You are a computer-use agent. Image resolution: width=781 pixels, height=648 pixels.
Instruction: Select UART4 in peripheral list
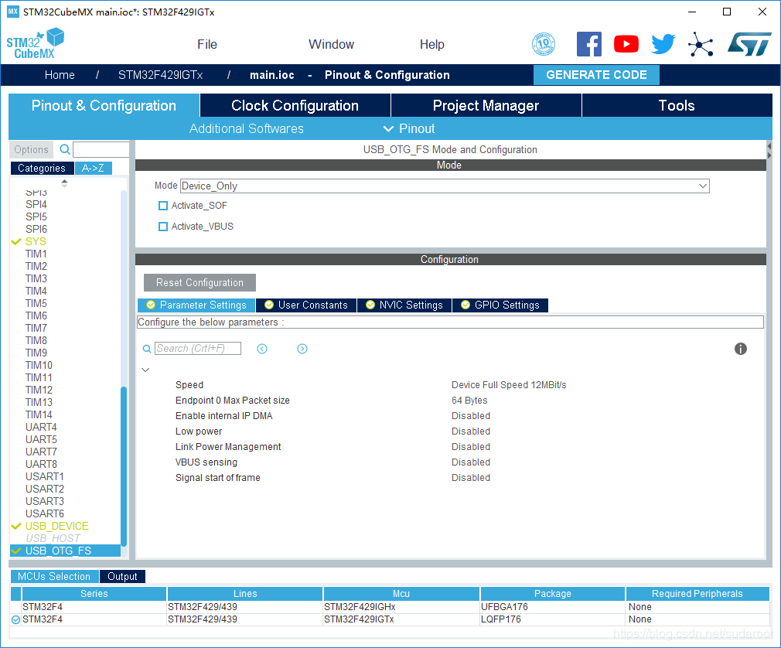(41, 427)
